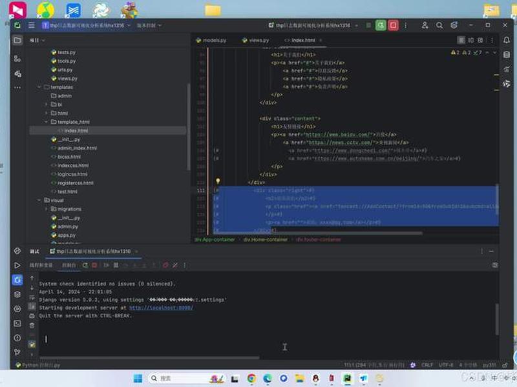Open the Debug tool window icon

pos(17,280)
